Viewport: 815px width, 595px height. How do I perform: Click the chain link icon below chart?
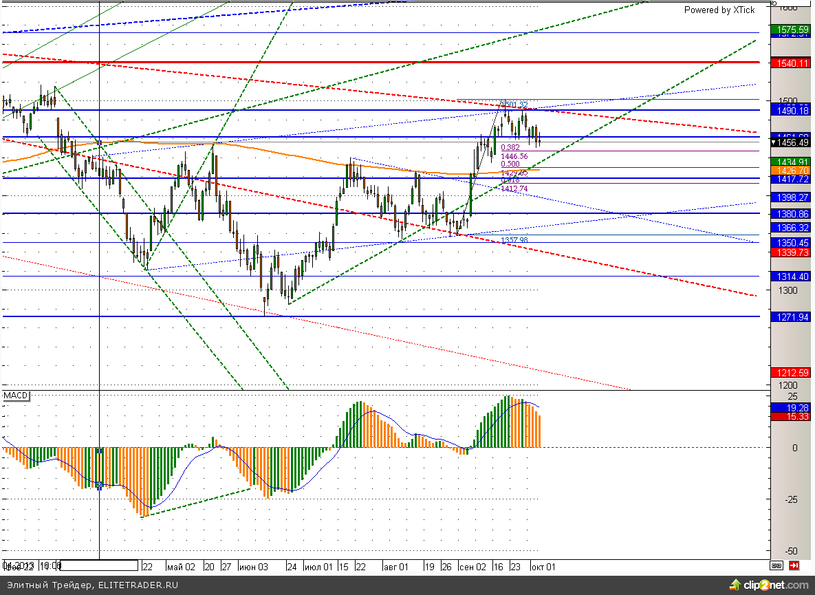(776, 566)
